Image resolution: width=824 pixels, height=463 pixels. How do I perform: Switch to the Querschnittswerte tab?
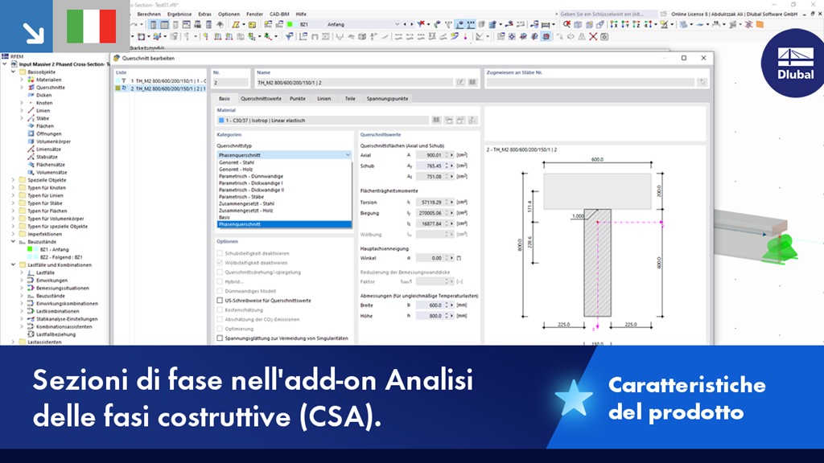(262, 98)
